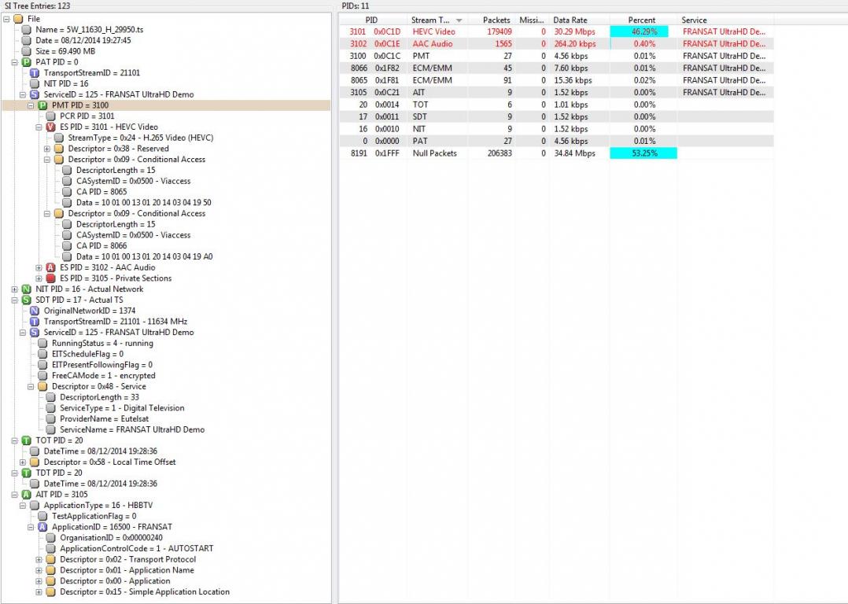848x604 pixels.
Task: Select CA PID = 8065 tree entry
Action: click(x=101, y=192)
